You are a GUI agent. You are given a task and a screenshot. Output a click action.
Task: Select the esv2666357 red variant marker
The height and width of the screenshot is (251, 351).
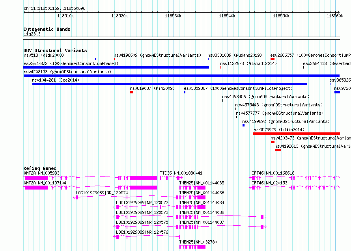point(273,59)
